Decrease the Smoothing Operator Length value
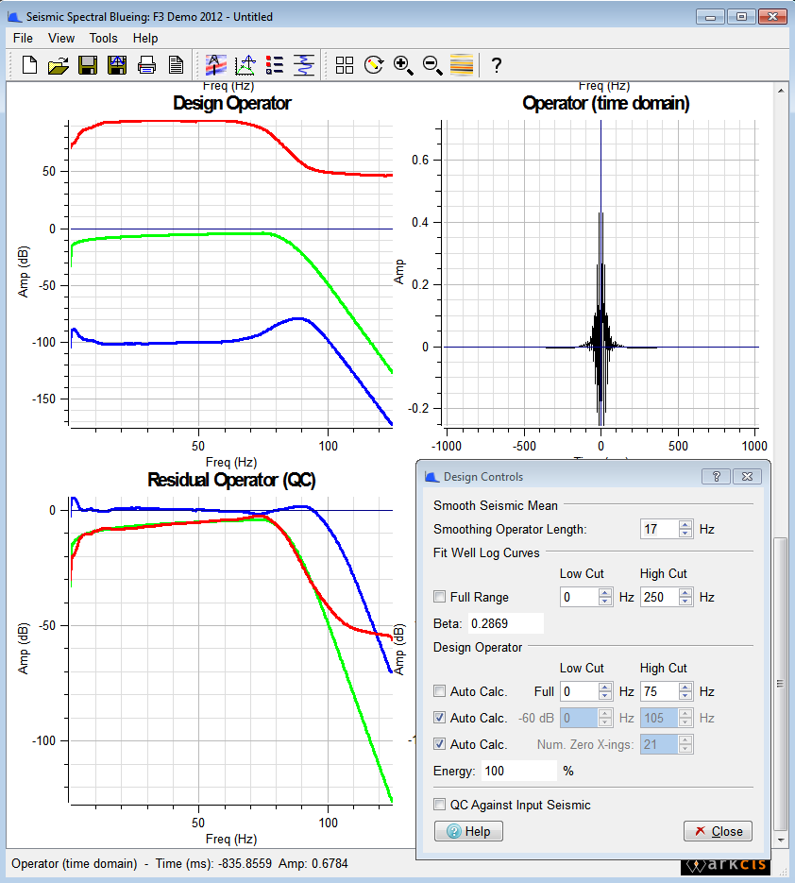This screenshot has height=883, width=795. pos(685,534)
